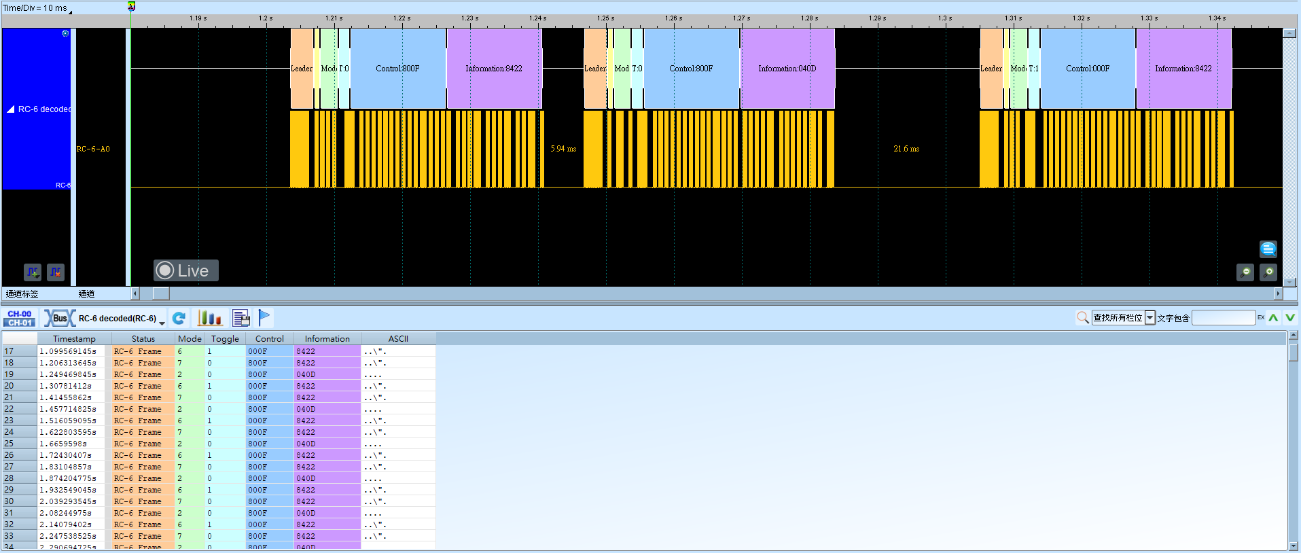Toggle the Live capture button
Image resolution: width=1301 pixels, height=553 pixels.
[x=185, y=270]
